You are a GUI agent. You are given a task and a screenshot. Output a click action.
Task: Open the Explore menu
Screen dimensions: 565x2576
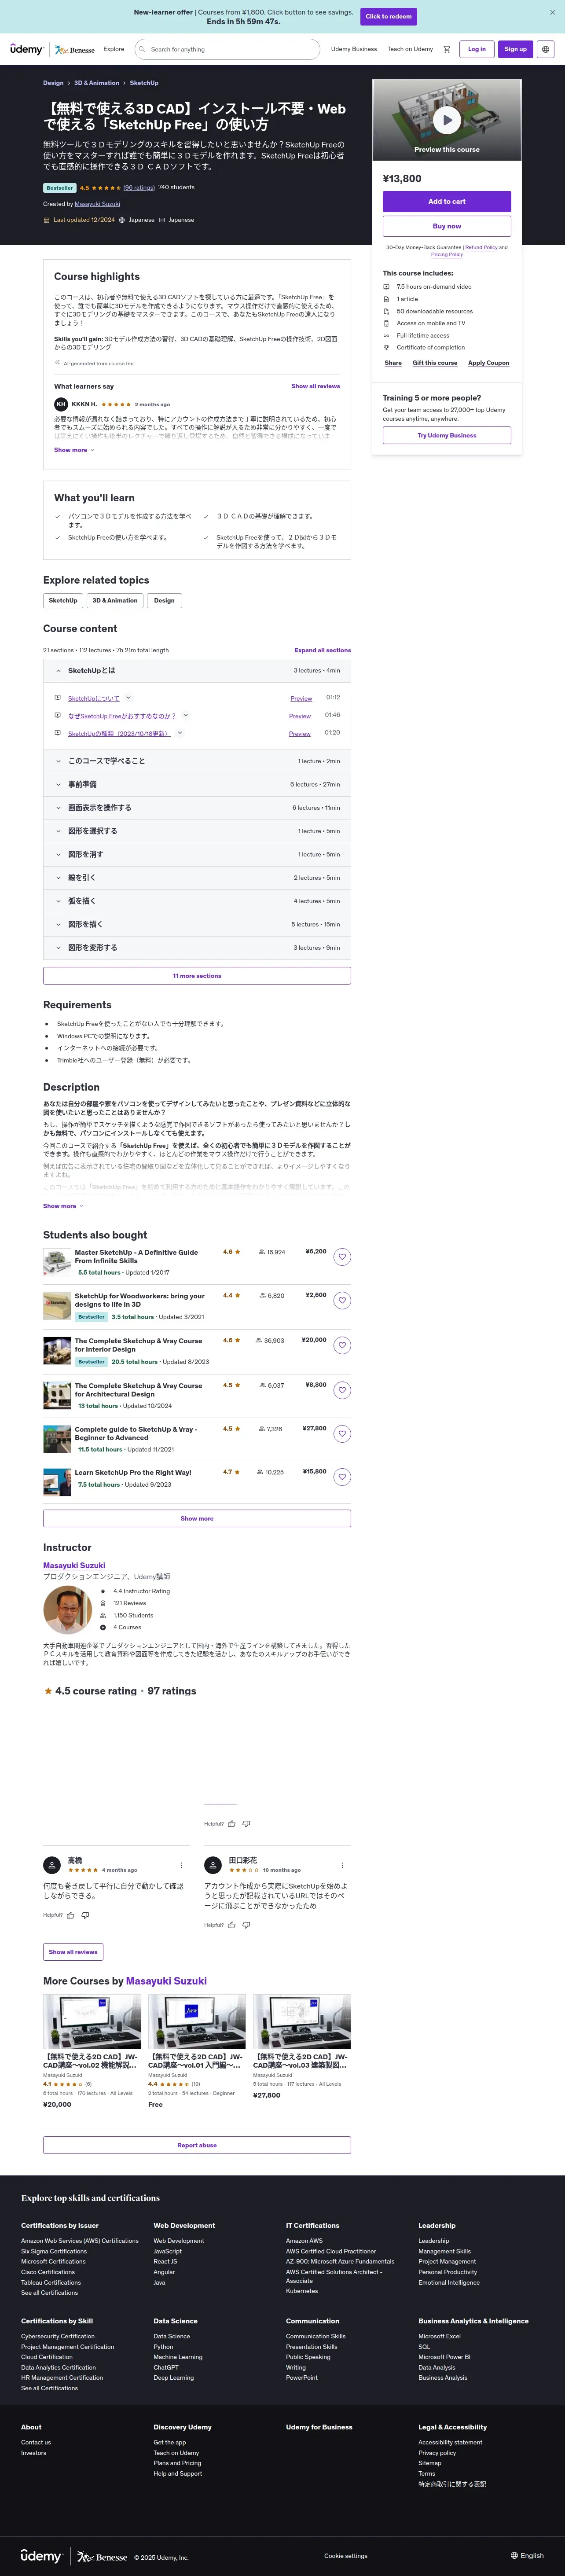(114, 49)
